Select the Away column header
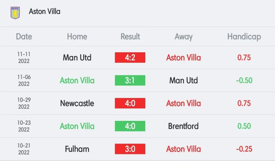The height and width of the screenshot is (161, 275). 183,37
